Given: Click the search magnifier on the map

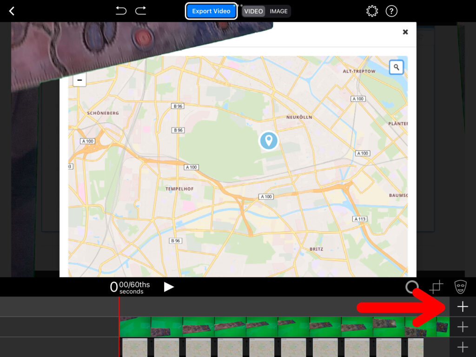Looking at the screenshot, I should pos(396,67).
